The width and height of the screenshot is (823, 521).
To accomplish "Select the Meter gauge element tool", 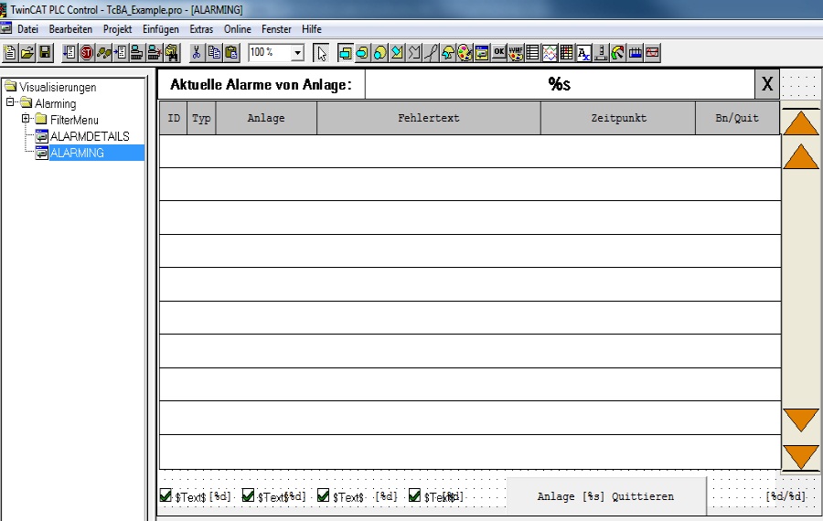I will coord(618,52).
